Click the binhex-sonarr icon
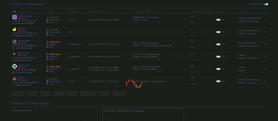The image size is (278, 121). 14,66
